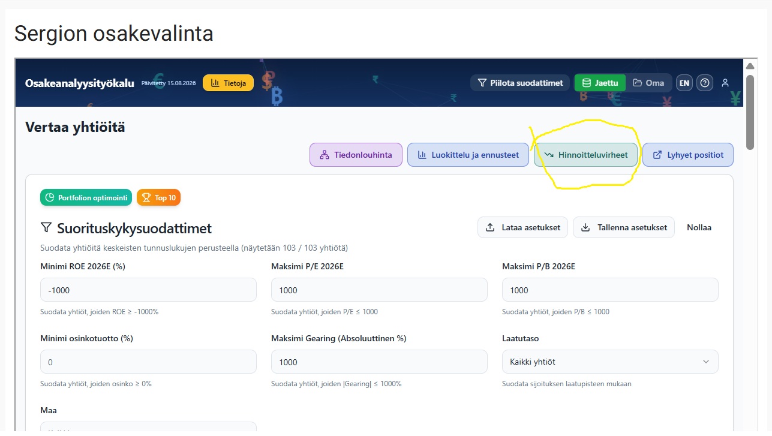Click the Suorituskykysuodattimet heading
The width and height of the screenshot is (772, 436).
coord(134,228)
